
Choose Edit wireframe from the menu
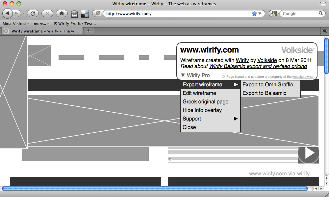coord(210,93)
